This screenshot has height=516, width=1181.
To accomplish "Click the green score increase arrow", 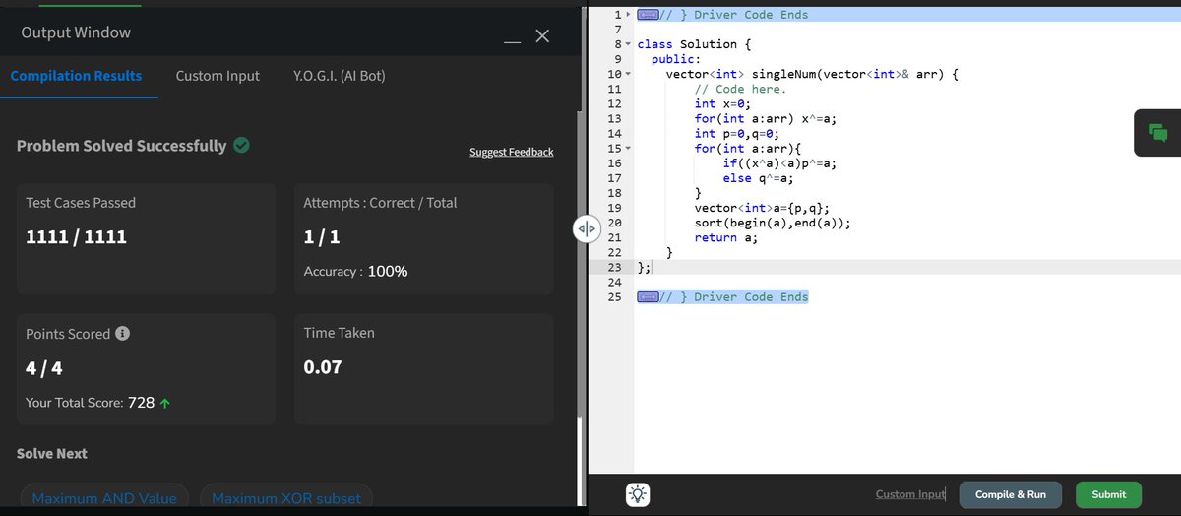I will (165, 403).
